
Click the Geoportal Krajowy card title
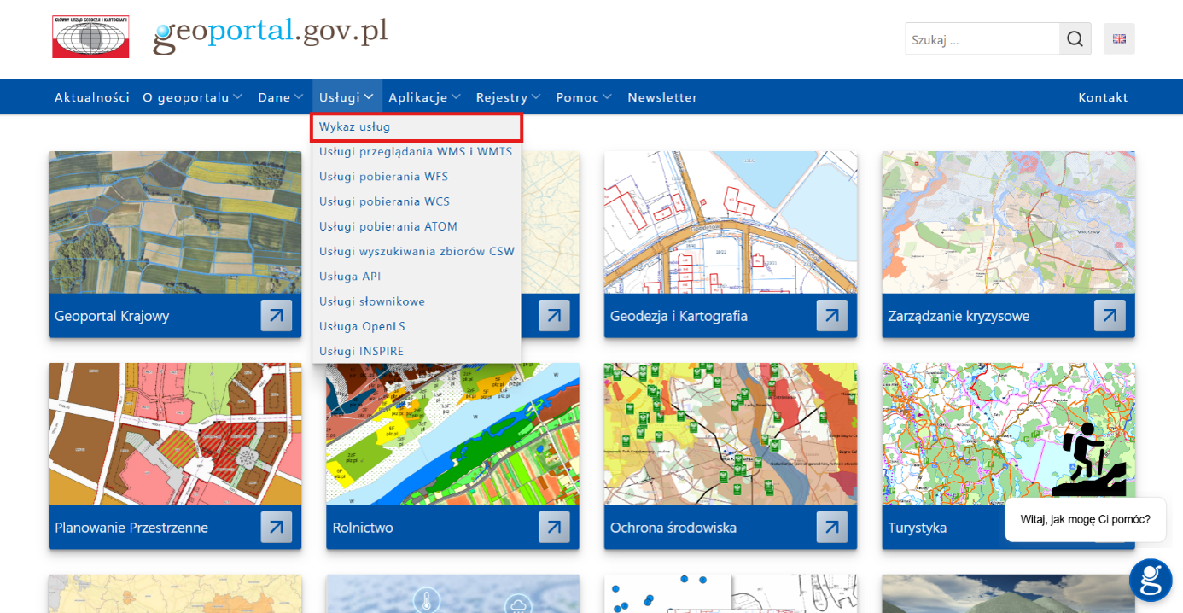pyautogui.click(x=112, y=316)
